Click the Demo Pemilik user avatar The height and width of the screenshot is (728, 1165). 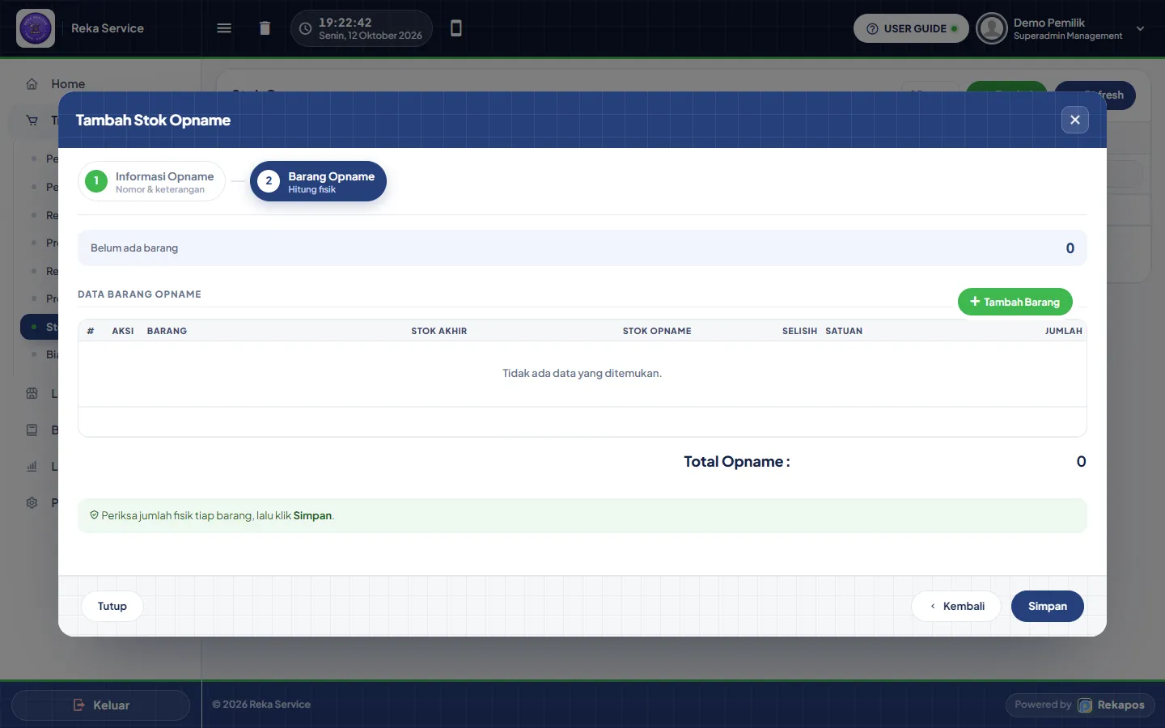click(x=991, y=28)
